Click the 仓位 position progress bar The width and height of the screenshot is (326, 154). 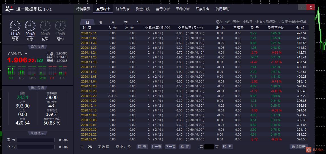coord(35,147)
